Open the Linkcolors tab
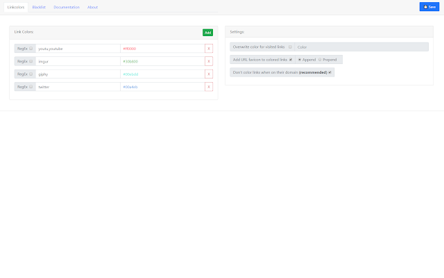This screenshot has height=278, width=444. pos(16,7)
